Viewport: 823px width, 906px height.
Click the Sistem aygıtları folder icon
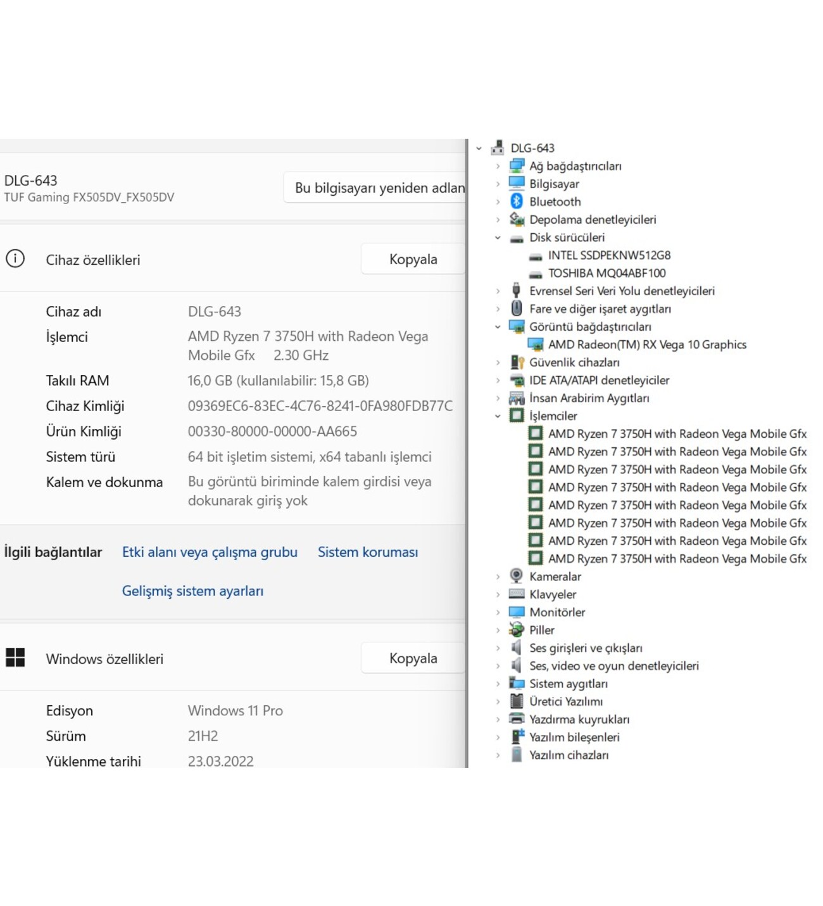tap(517, 683)
